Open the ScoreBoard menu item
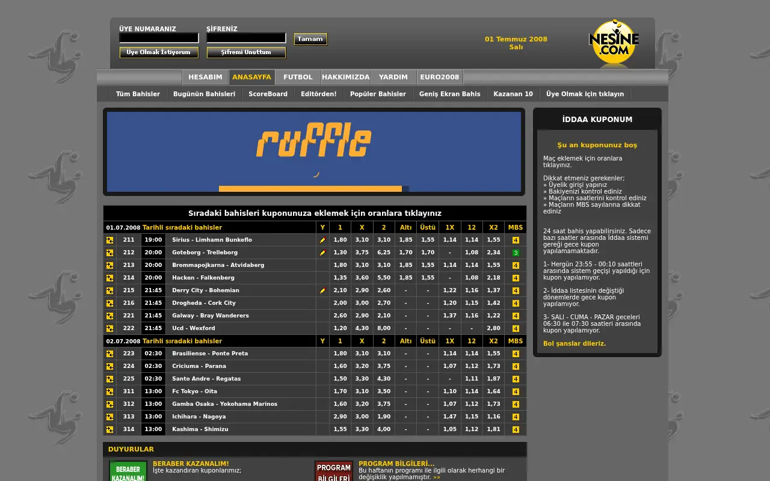The height and width of the screenshot is (481, 770). pyautogui.click(x=268, y=94)
